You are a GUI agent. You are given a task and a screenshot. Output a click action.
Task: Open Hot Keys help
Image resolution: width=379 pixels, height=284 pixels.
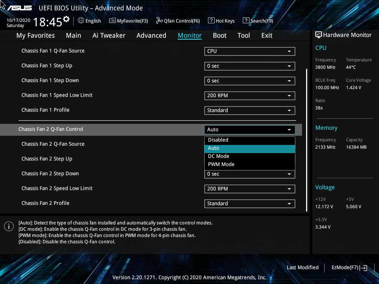coord(221,21)
